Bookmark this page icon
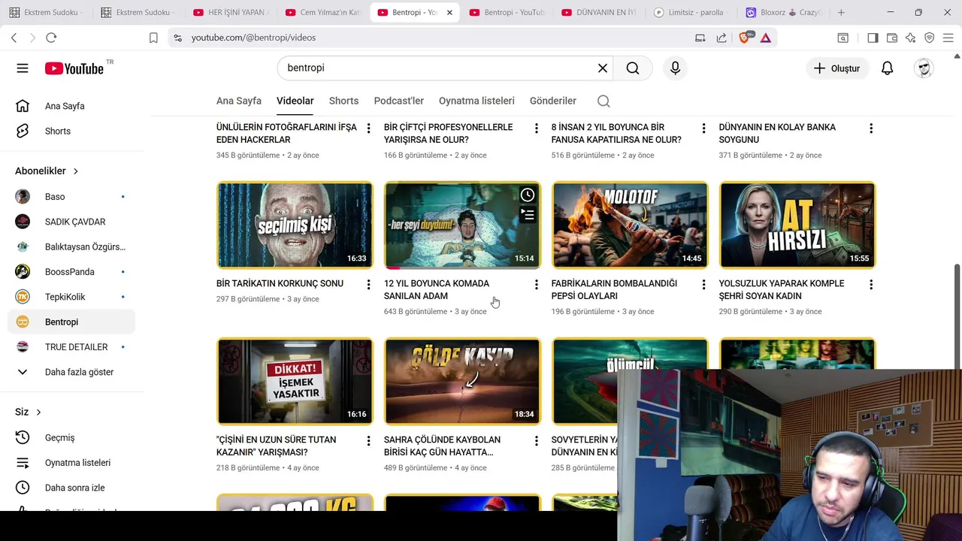The height and width of the screenshot is (541, 962). (153, 38)
